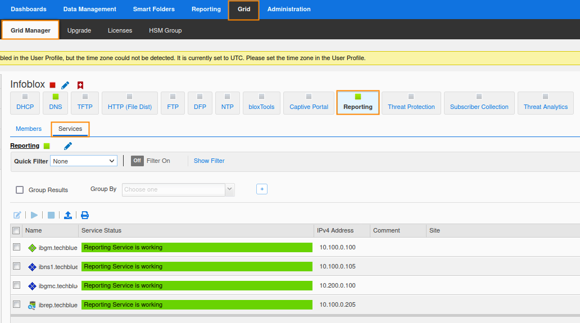Edit Reporting service via pencil icon
The height and width of the screenshot is (323, 580).
coord(67,146)
